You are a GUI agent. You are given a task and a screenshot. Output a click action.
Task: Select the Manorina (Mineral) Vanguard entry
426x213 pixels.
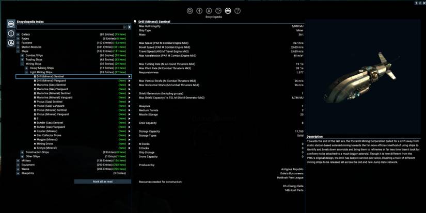point(74,97)
